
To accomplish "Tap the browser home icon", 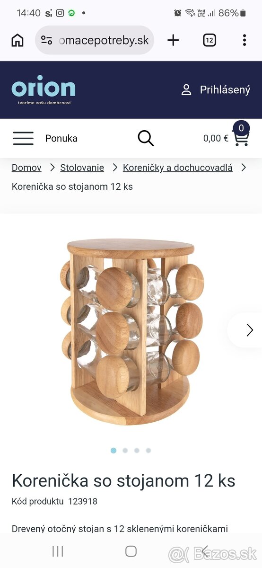I will (x=17, y=40).
